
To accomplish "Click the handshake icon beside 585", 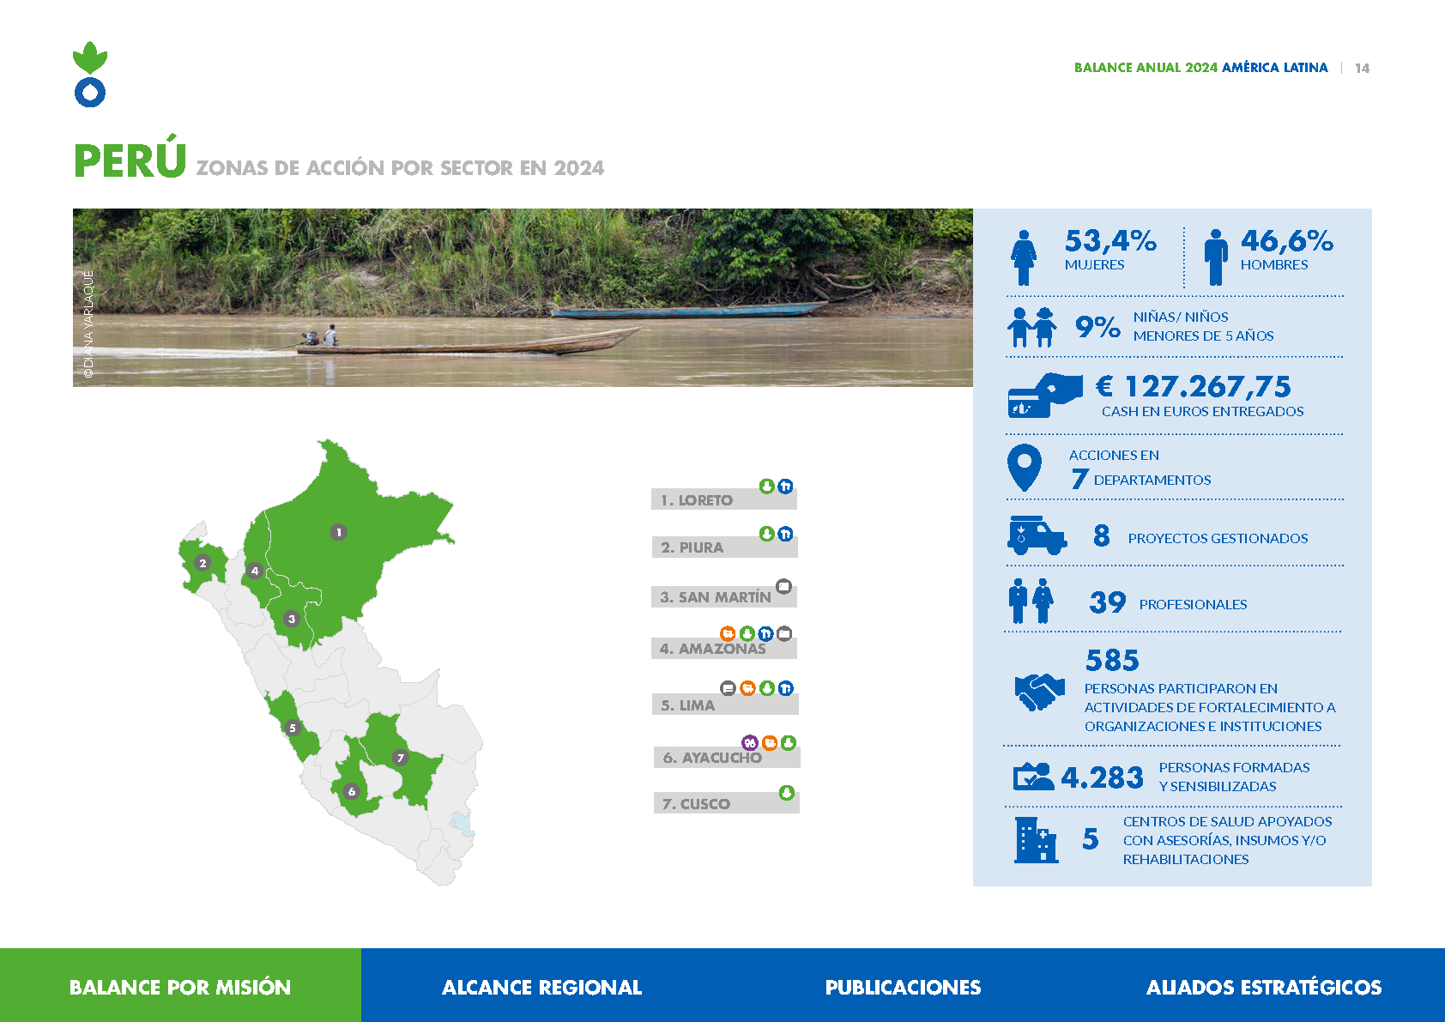I will (1039, 692).
